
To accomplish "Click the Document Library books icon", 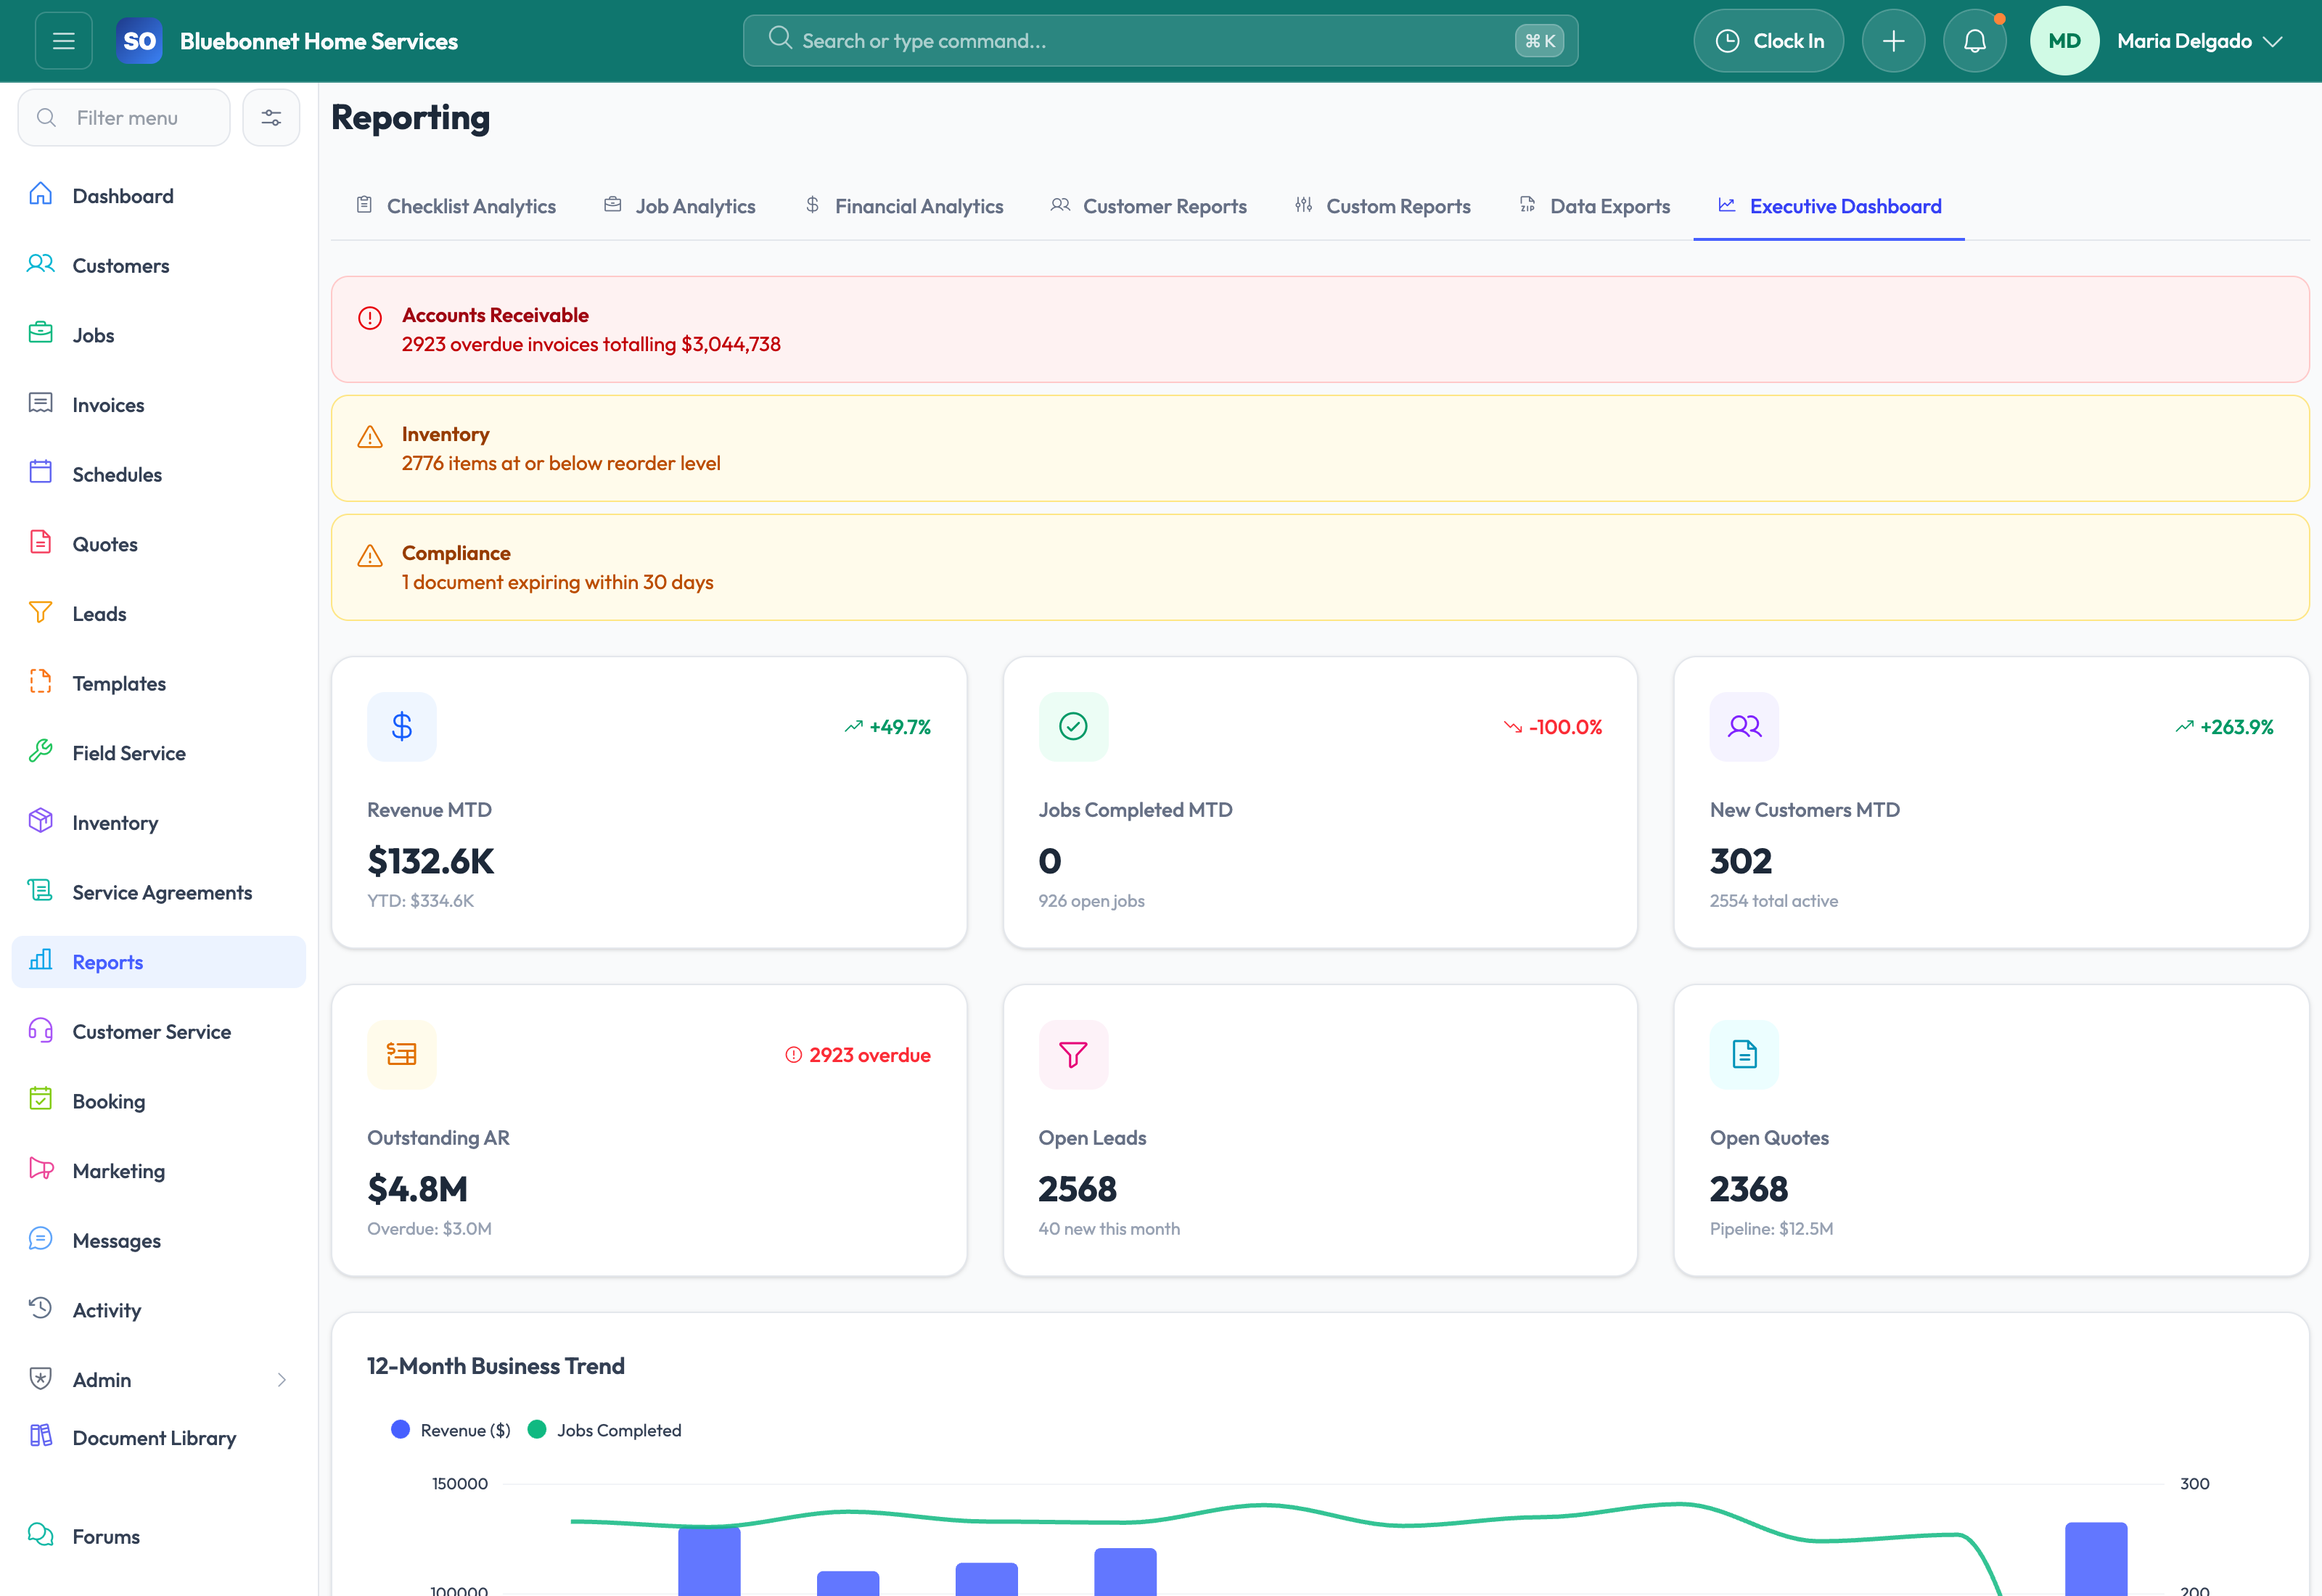I will pos(41,1436).
